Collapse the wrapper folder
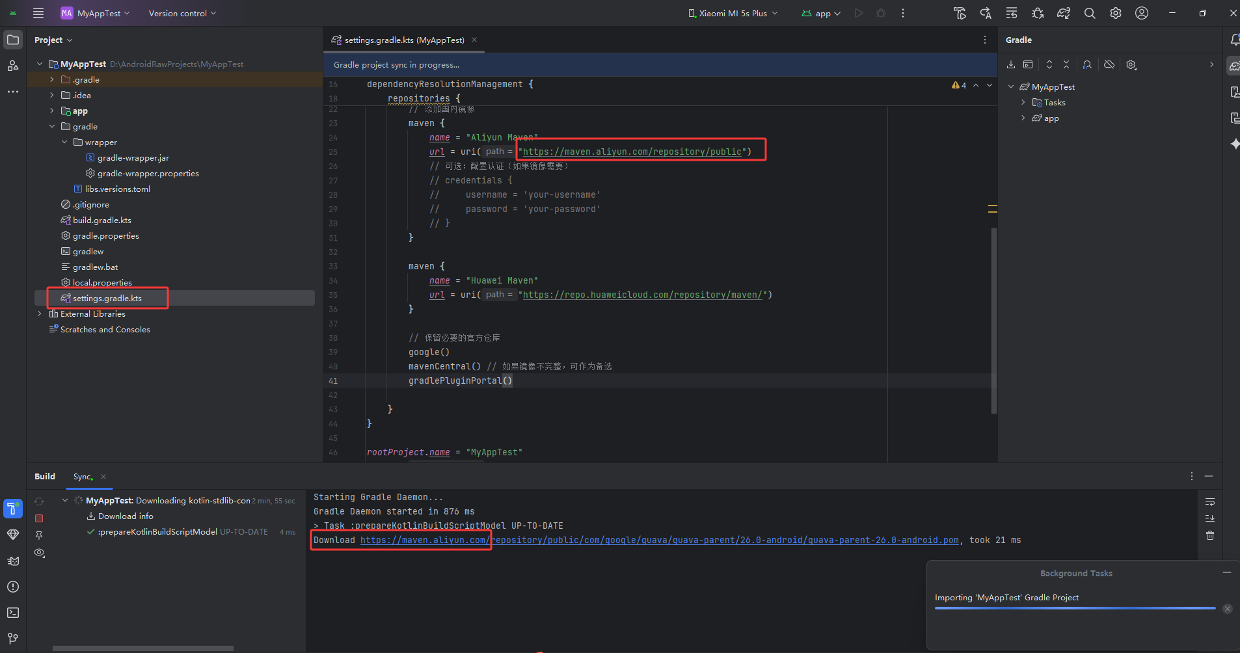This screenshot has height=653, width=1240. pyautogui.click(x=64, y=142)
